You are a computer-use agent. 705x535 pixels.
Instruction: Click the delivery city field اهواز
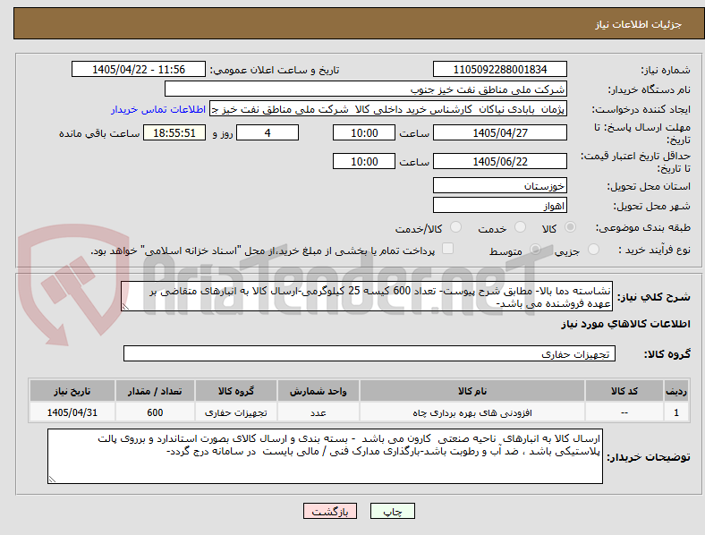[499, 206]
